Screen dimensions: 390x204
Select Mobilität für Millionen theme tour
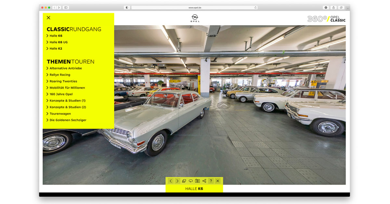click(x=66, y=88)
